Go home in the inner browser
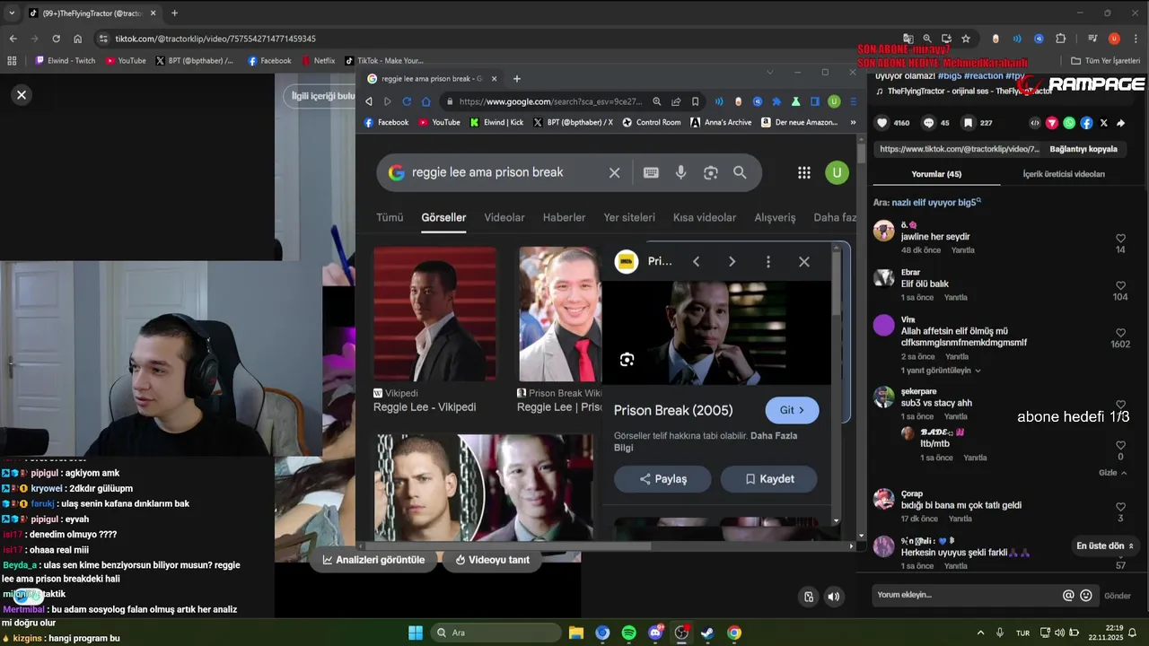The height and width of the screenshot is (646, 1149). click(x=426, y=101)
